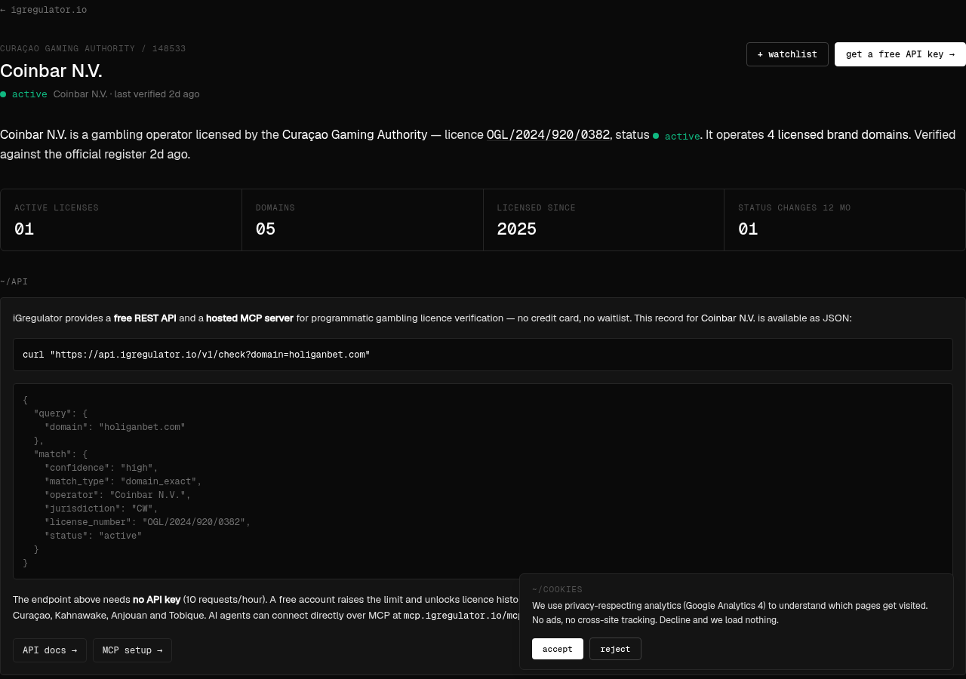Click the JSON line "confidence": "high"
966x679 pixels.
(x=101, y=468)
